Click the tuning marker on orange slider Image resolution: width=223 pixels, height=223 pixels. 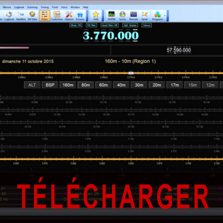point(131,73)
